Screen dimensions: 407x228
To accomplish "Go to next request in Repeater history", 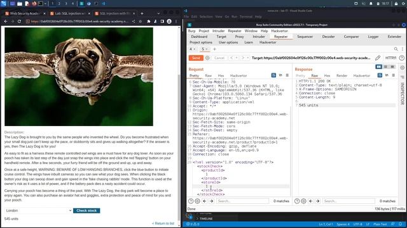I will pyautogui.click(x=243, y=58).
